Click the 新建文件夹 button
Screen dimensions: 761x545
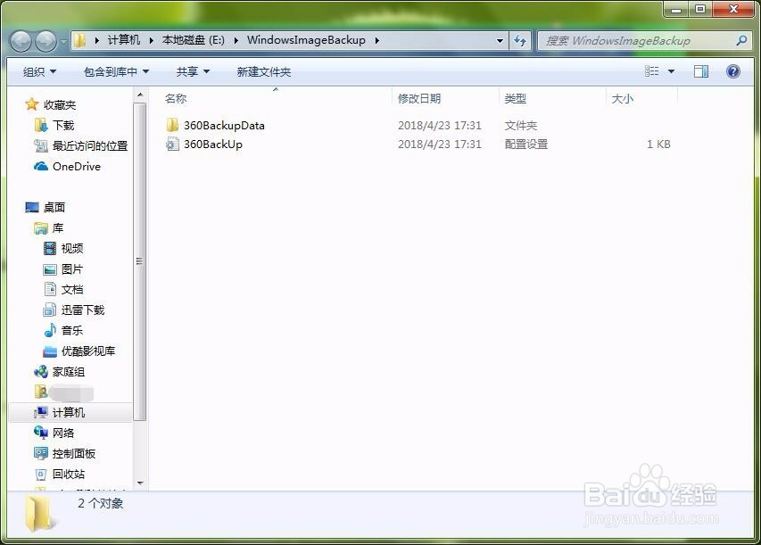pyautogui.click(x=263, y=71)
